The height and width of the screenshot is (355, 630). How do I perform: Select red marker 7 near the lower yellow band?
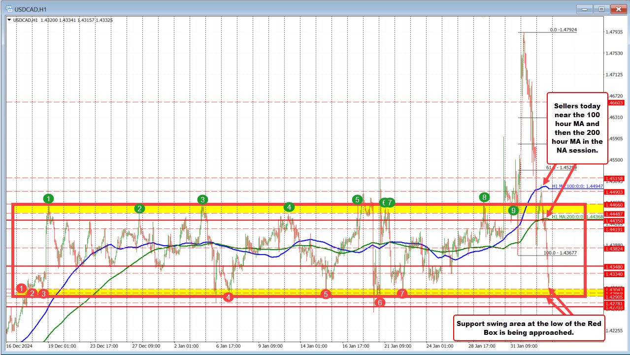coord(402,294)
